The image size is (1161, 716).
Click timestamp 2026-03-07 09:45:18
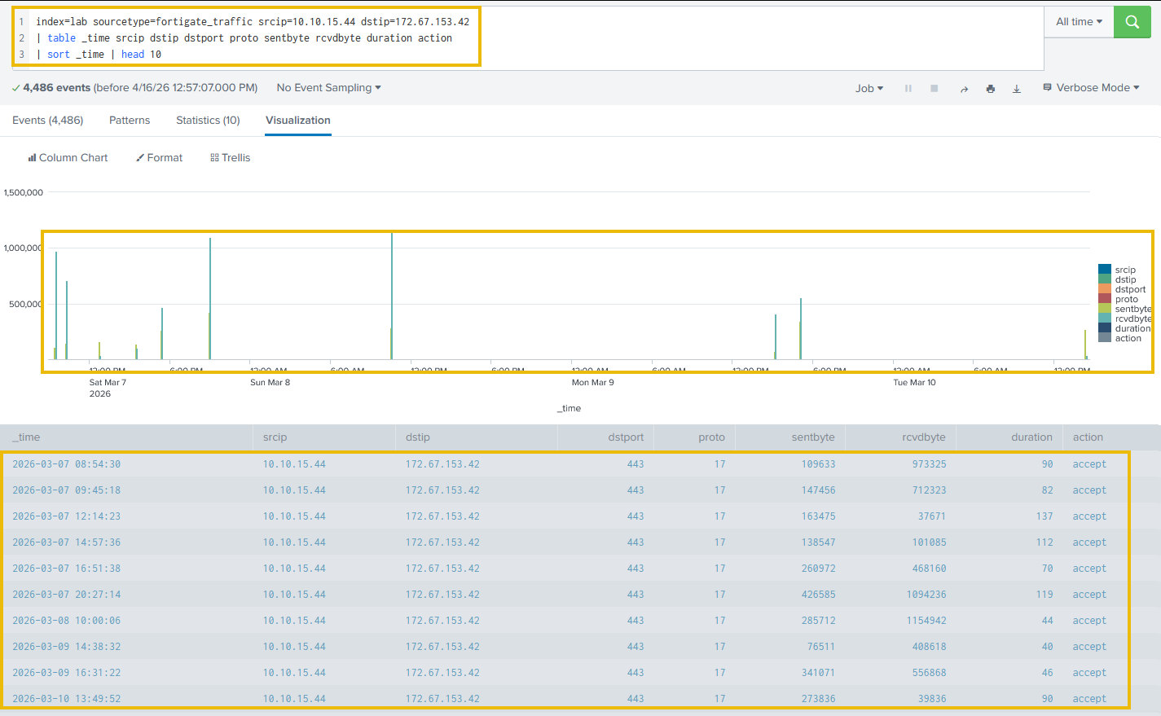(66, 490)
